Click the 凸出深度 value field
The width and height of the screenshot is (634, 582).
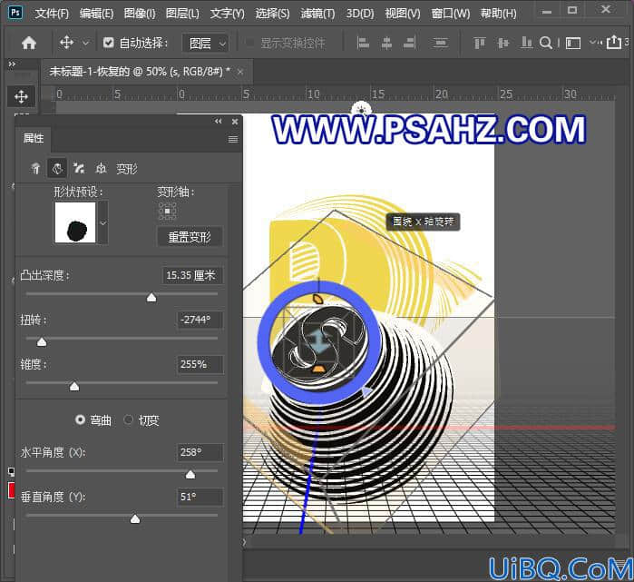[x=191, y=276]
